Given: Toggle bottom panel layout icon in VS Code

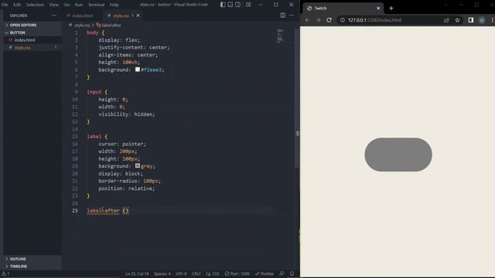Looking at the screenshot, I should point(230,5).
